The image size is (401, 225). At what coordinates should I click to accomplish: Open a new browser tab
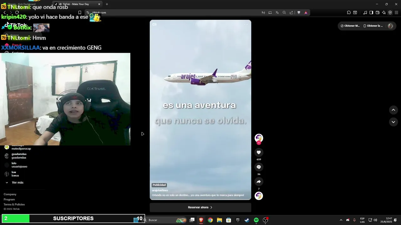(x=107, y=4)
